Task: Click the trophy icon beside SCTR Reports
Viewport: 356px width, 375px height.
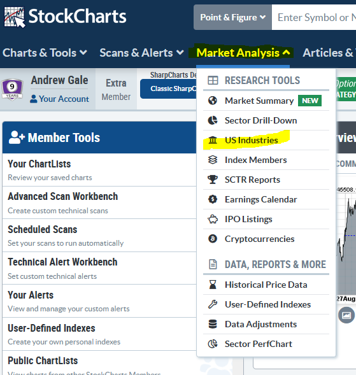Action: [213, 180]
